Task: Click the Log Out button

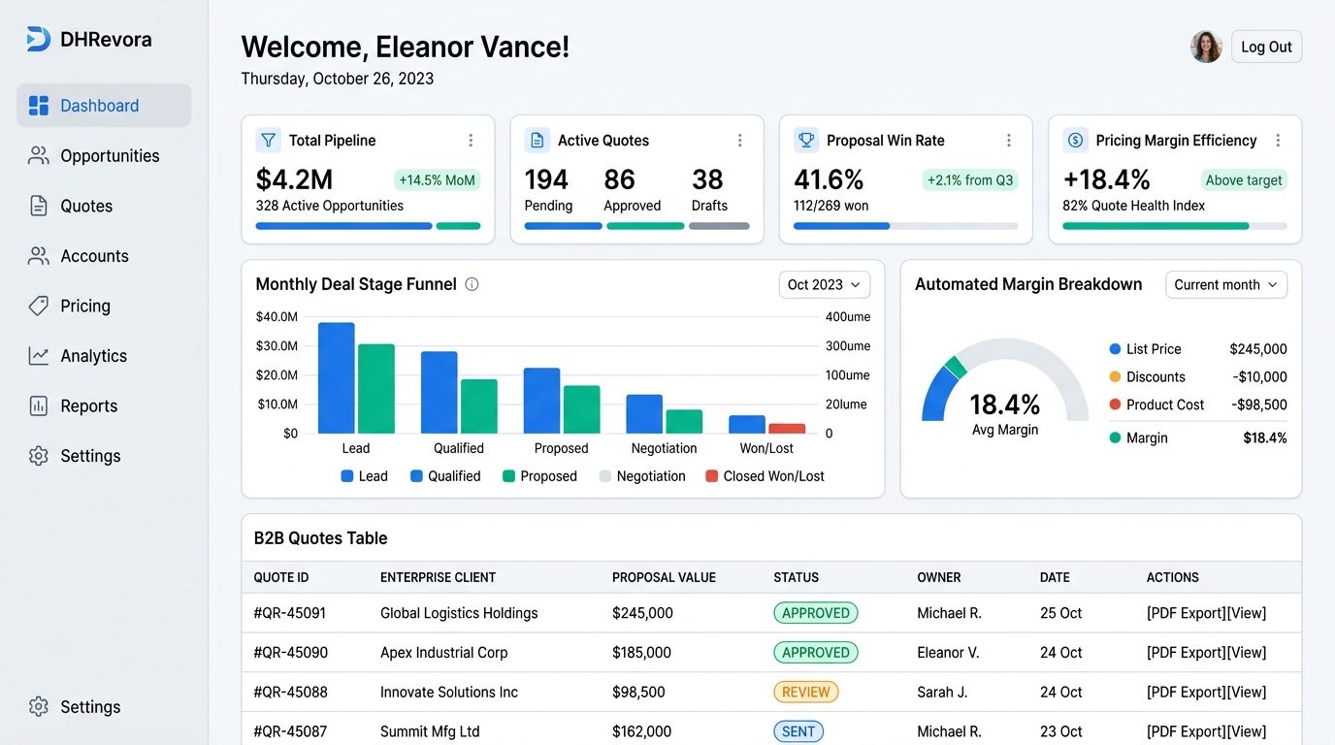Action: [1266, 47]
